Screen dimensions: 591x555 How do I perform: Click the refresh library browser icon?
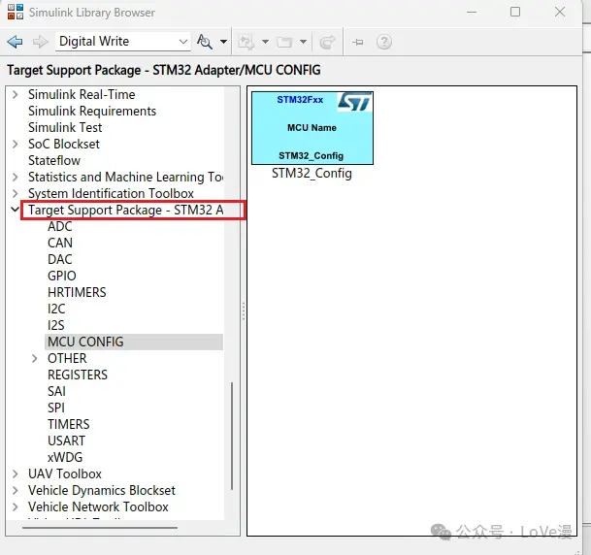[327, 42]
